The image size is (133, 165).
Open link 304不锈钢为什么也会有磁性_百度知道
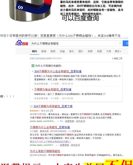58,71
